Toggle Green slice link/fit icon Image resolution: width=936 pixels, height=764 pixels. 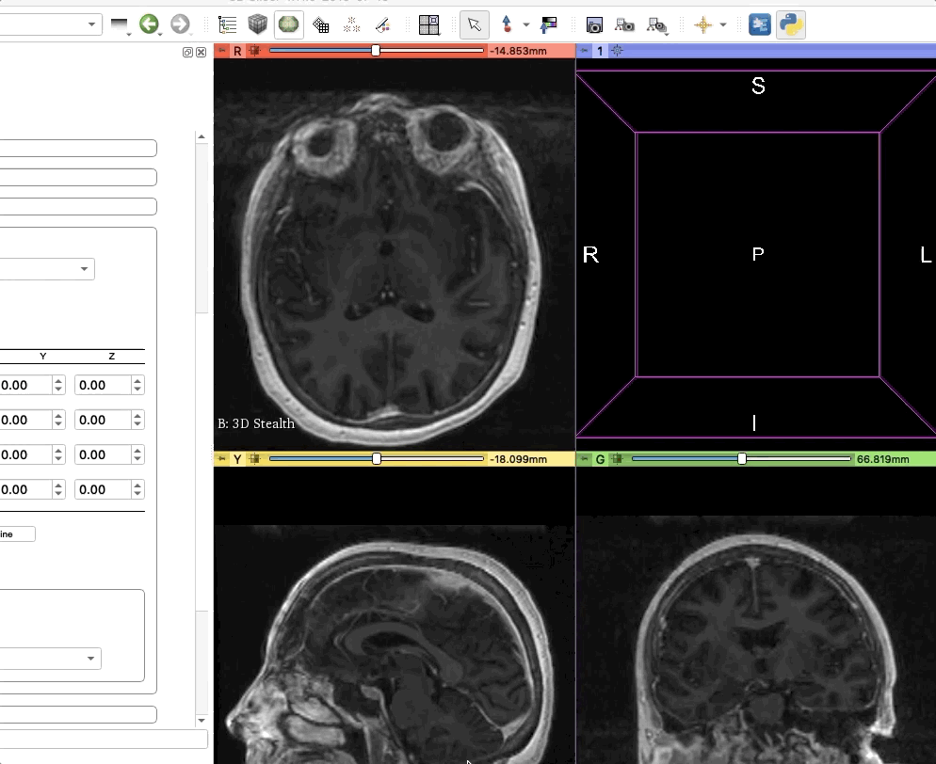(617, 458)
